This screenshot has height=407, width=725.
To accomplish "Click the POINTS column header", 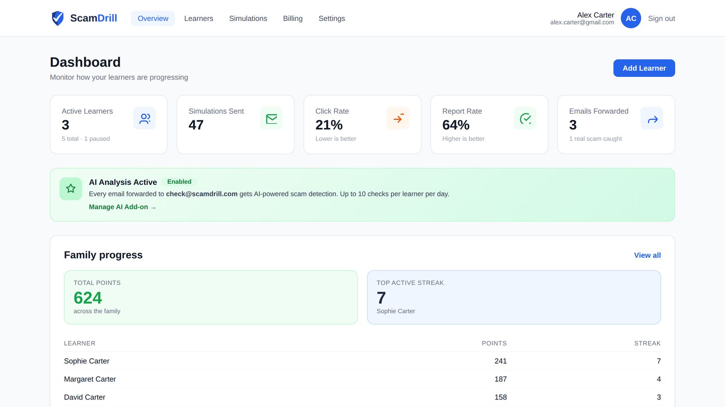I will [494, 343].
